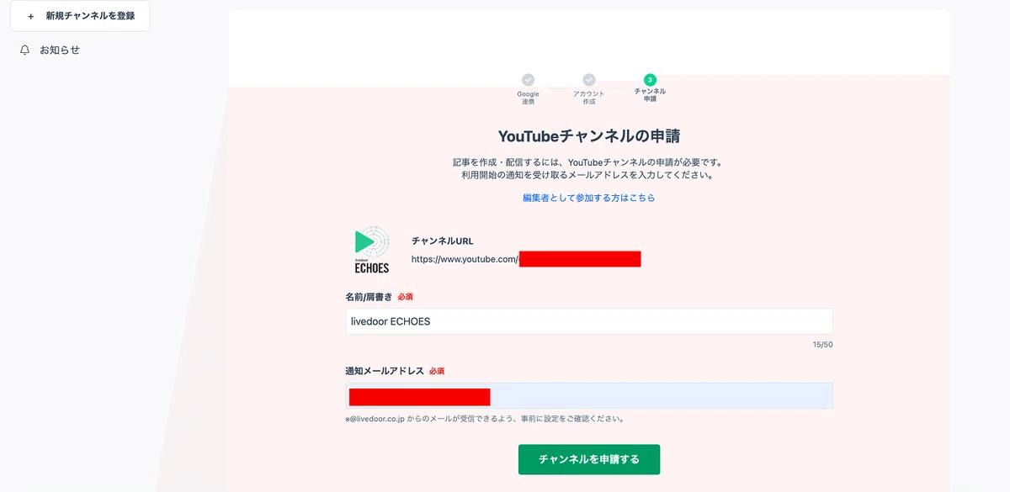Click the Google連携 step label
The width and height of the screenshot is (1010, 492).
click(528, 98)
